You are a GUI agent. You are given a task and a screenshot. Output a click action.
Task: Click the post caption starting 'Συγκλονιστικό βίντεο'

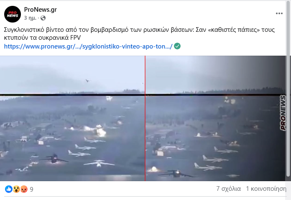click(x=139, y=33)
